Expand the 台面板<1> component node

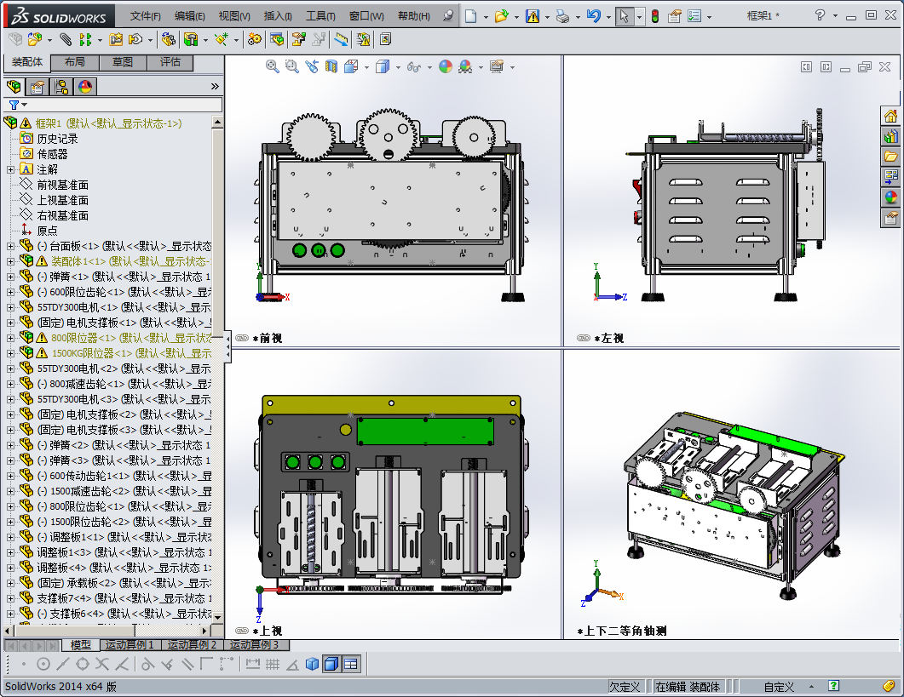[10, 246]
